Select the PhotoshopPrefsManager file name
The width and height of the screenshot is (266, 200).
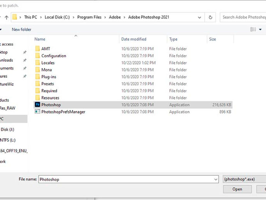tap(63, 112)
